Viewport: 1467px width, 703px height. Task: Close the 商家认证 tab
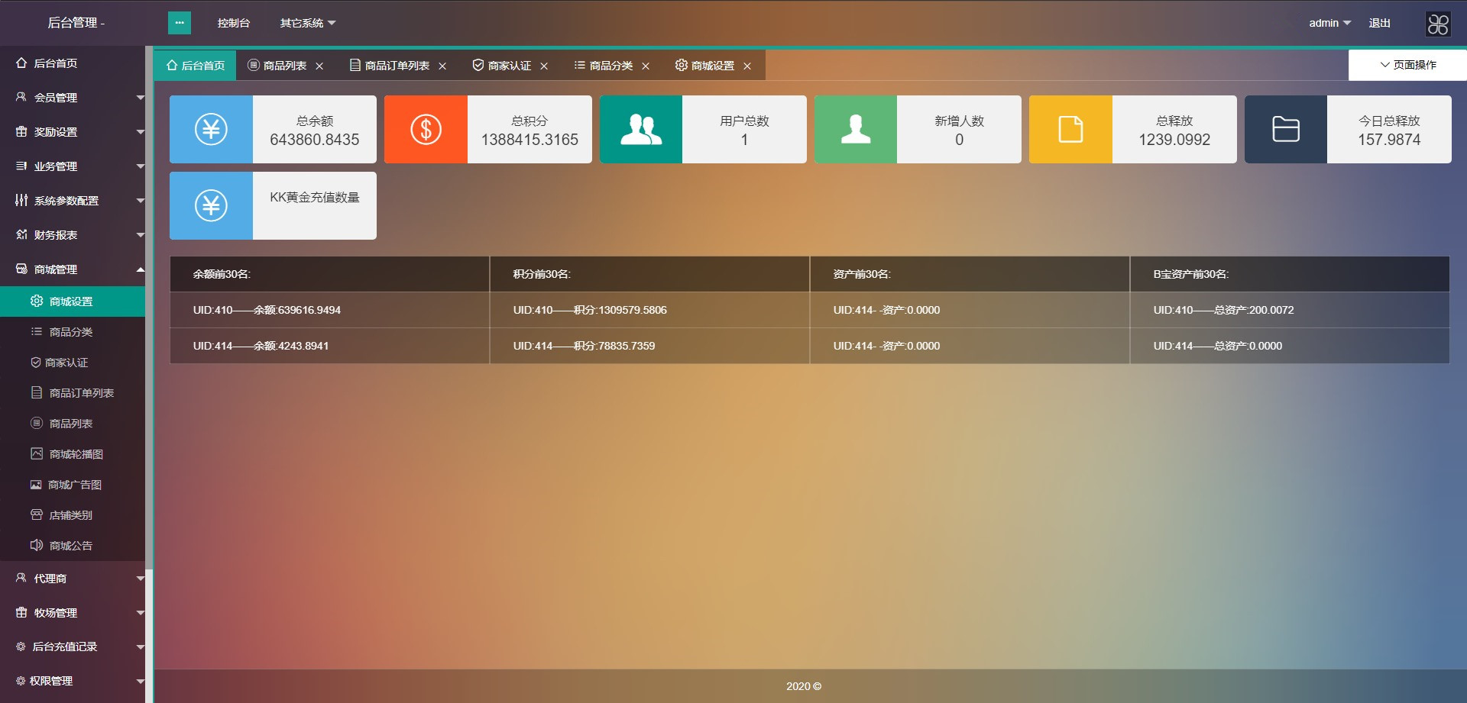coord(544,66)
